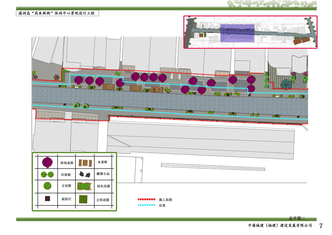Click the purple highlighted area in the overview map
The height and width of the screenshot is (235, 332).
[237, 33]
